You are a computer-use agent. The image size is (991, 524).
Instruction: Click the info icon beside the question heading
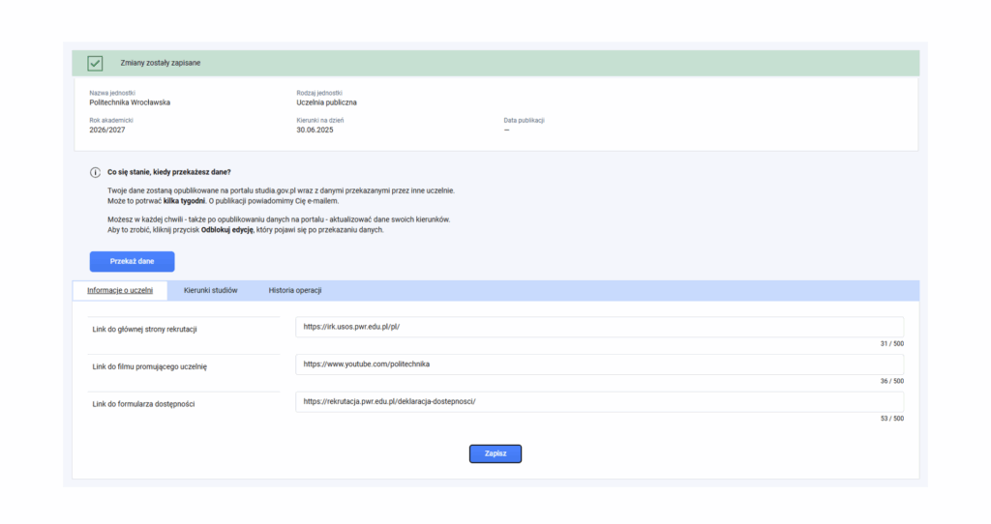pos(95,172)
